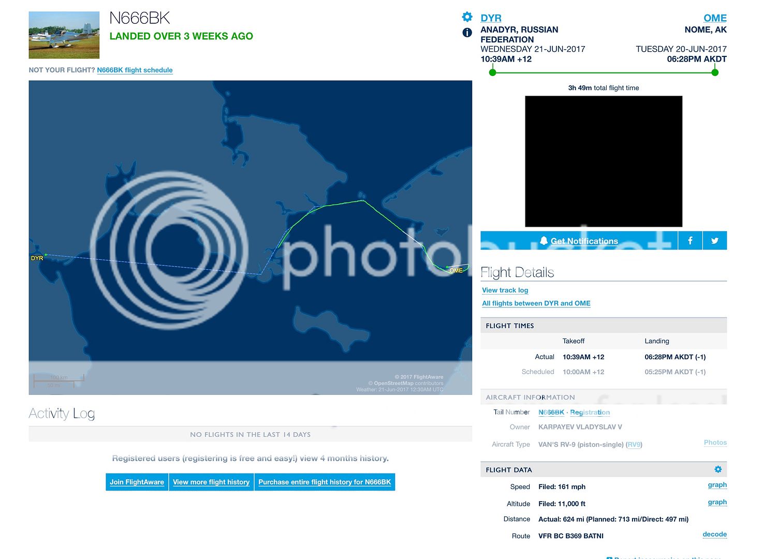Click the arrival dot on flight progress bar
The width and height of the screenshot is (777, 559).
pyautogui.click(x=715, y=72)
